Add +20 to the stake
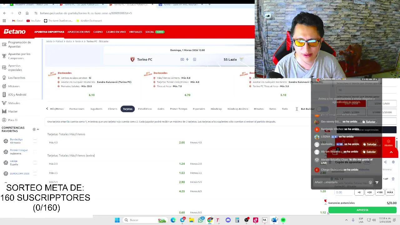Screen dimensions: 400x225 click(x=369, y=192)
